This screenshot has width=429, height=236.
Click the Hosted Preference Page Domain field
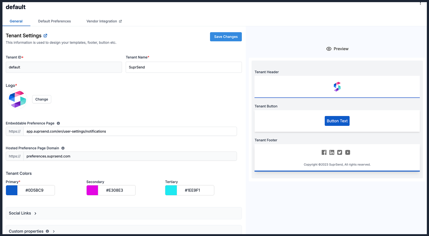point(130,156)
